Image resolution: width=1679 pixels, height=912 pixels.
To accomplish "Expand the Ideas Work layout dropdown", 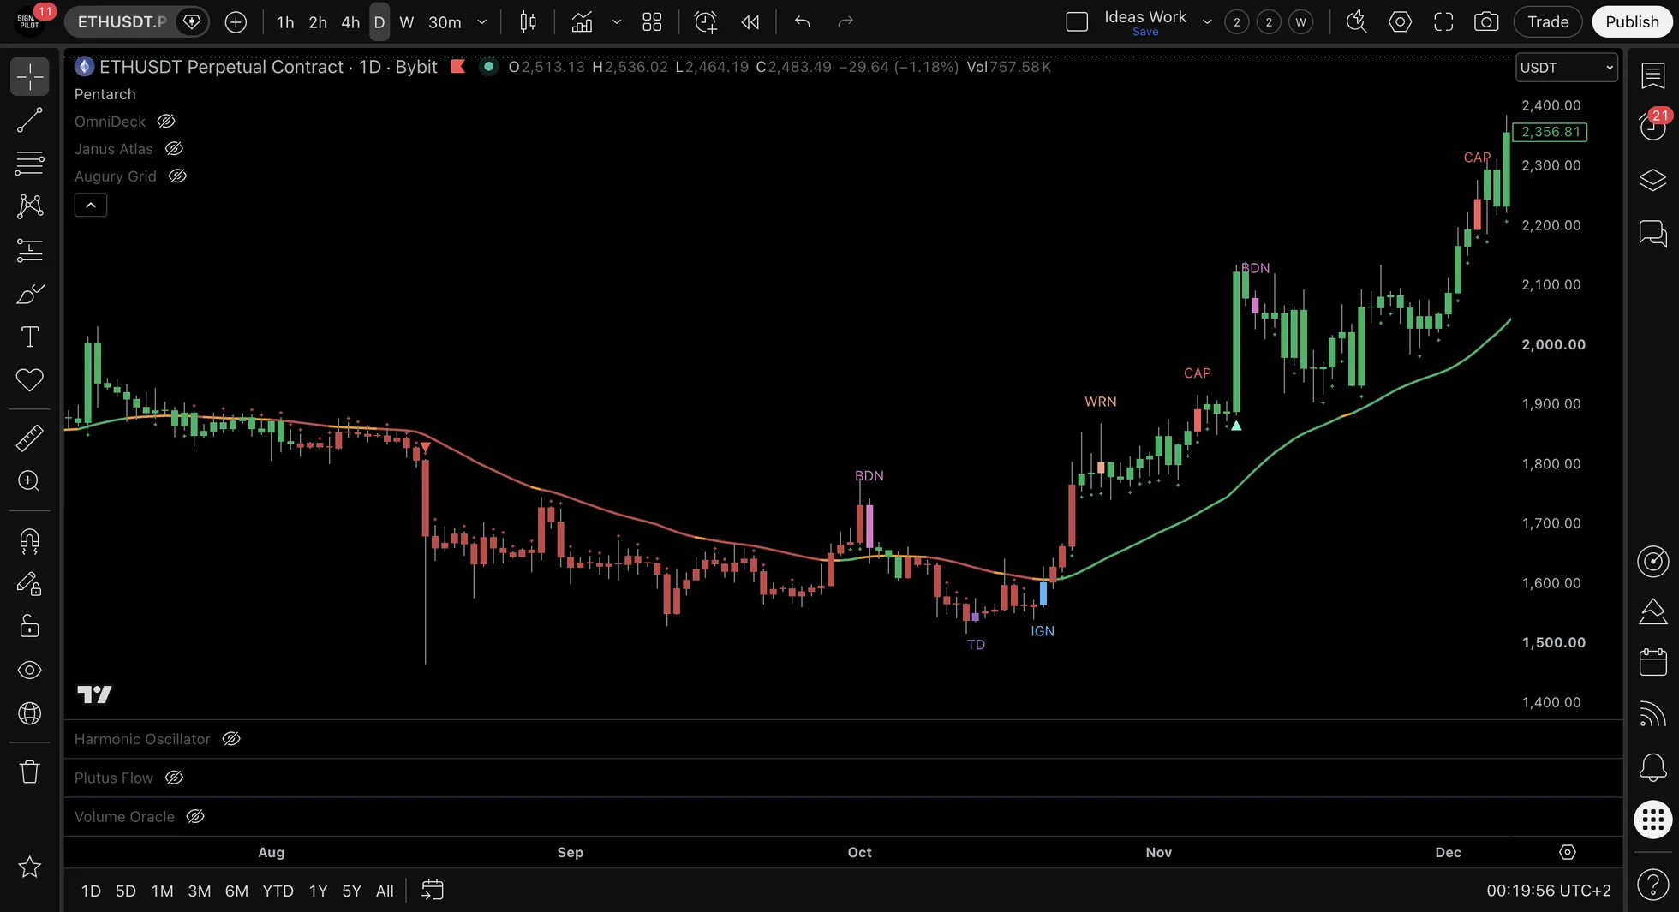I will click(1207, 22).
